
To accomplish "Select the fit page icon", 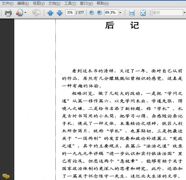I will point(143,12).
